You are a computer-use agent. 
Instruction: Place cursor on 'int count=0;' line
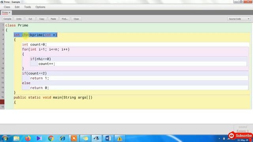pyautogui.click(x=34, y=45)
